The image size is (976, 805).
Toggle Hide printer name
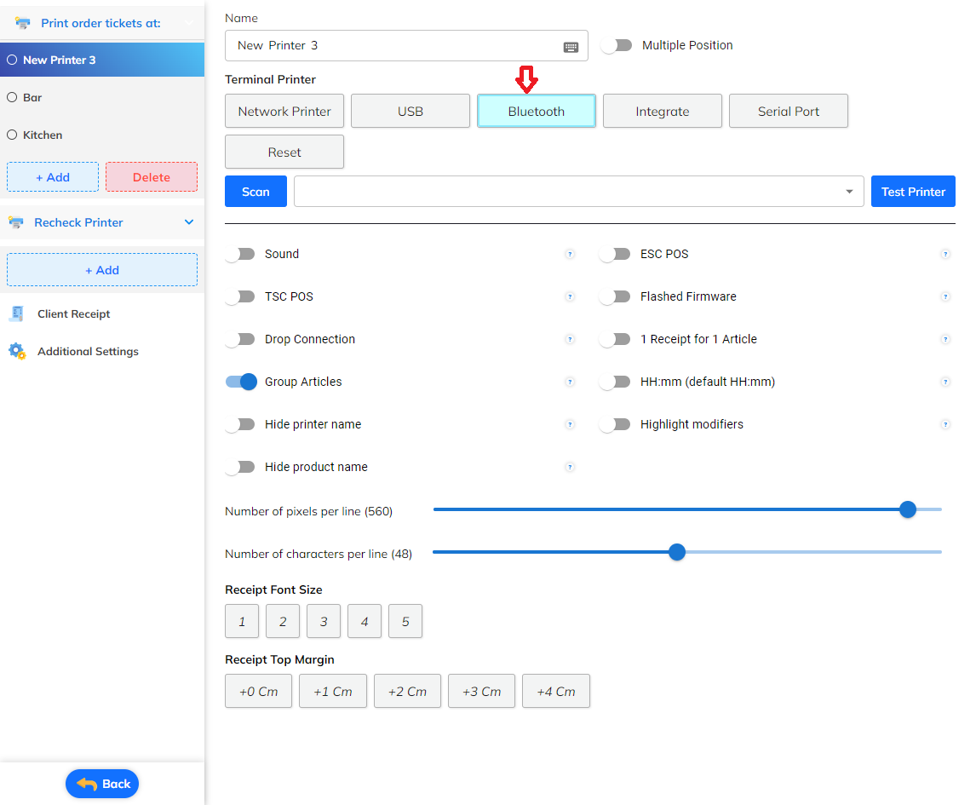point(240,424)
